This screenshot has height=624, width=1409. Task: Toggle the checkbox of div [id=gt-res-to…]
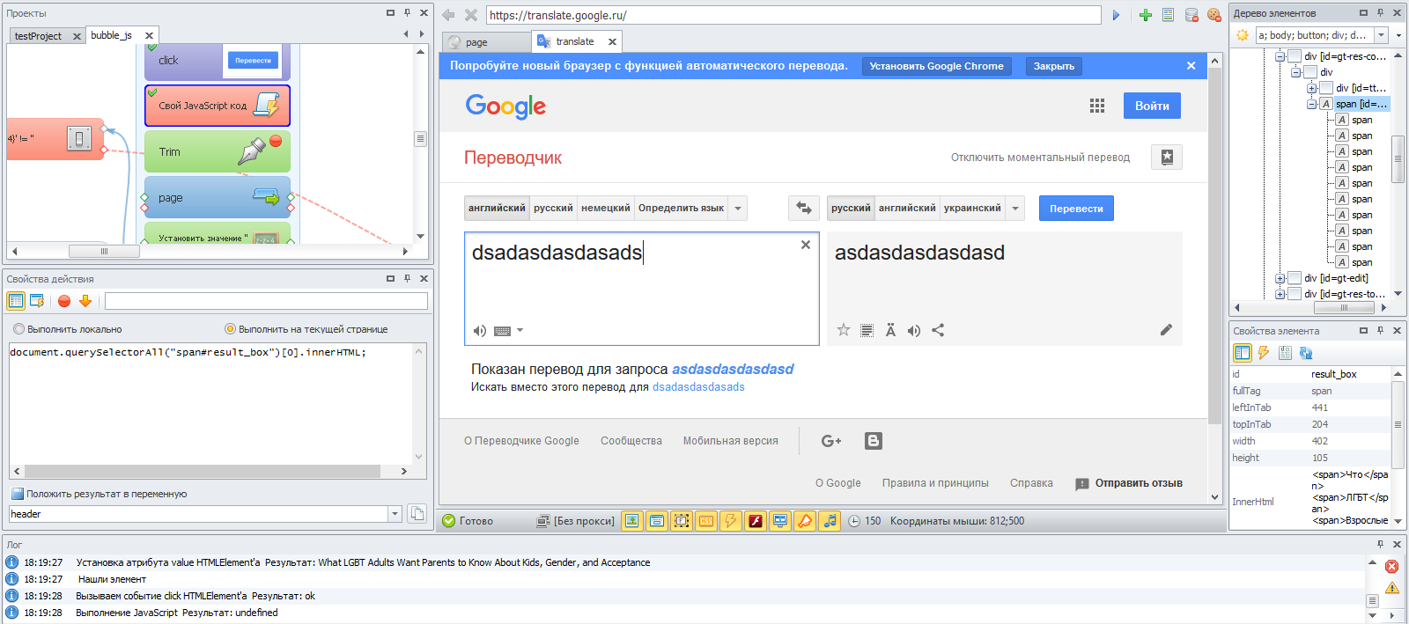pos(1295,294)
